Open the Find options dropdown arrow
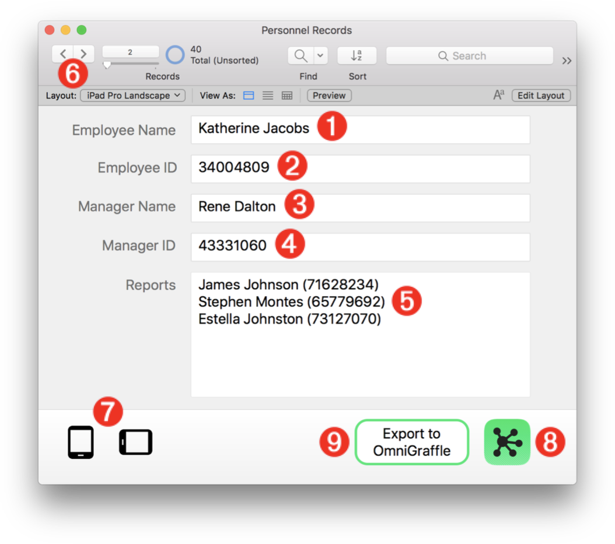This screenshot has width=615, height=544. coord(320,56)
